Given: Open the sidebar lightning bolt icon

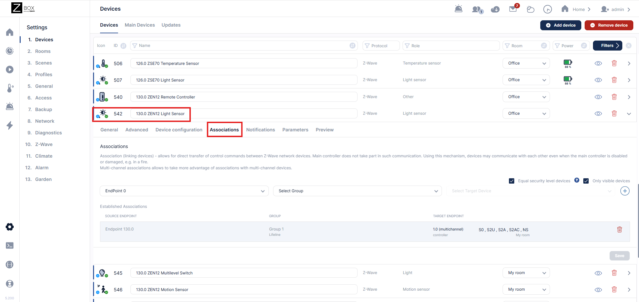Looking at the screenshot, I should 10,125.
